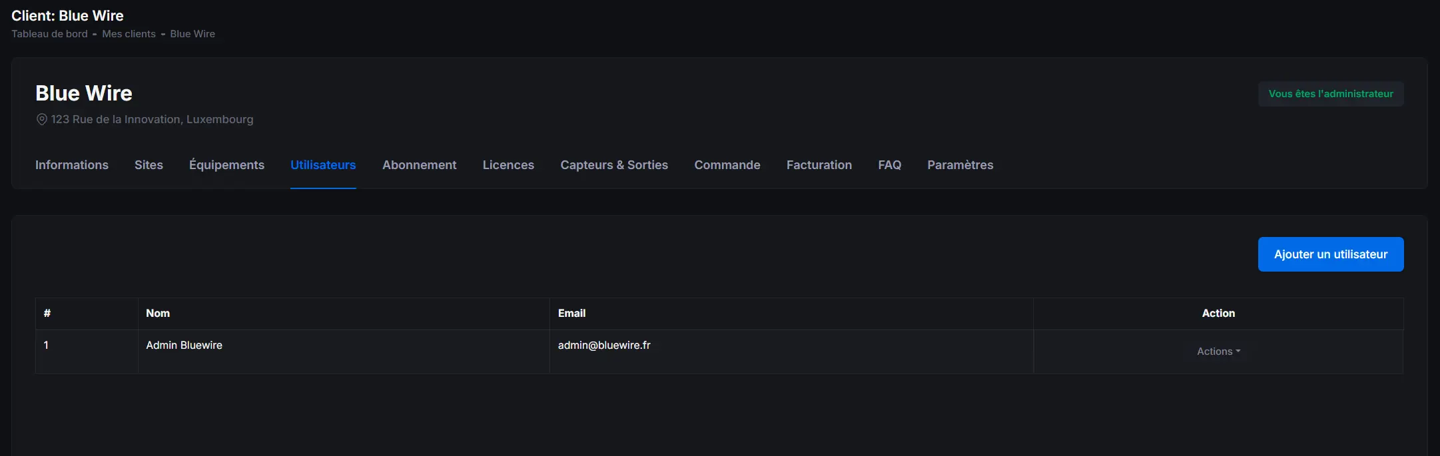
Task: Switch to Capteurs & Sorties tab
Action: point(614,165)
